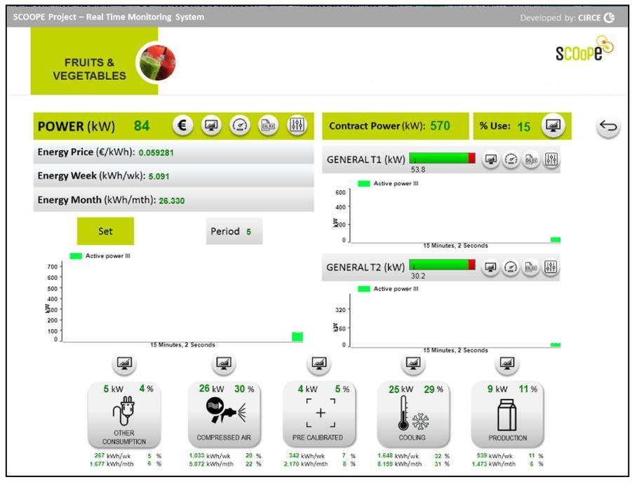Click Active power III legend in T2 chart
This screenshot has width=632, height=484.
pyautogui.click(x=389, y=289)
